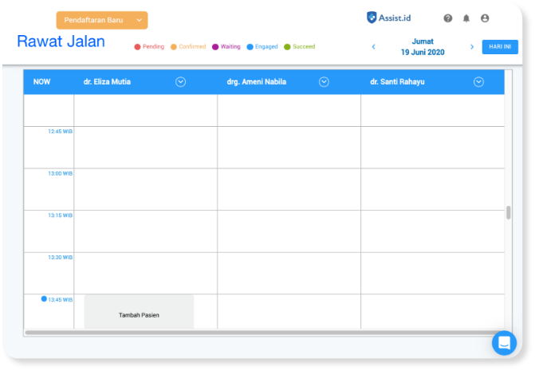The width and height of the screenshot is (535, 371).
Task: Click the Engaged legend label
Action: tap(266, 46)
